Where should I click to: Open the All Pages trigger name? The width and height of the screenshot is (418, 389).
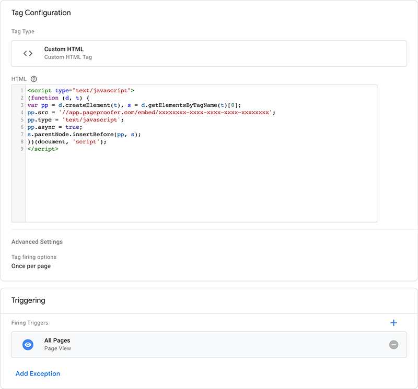point(57,341)
